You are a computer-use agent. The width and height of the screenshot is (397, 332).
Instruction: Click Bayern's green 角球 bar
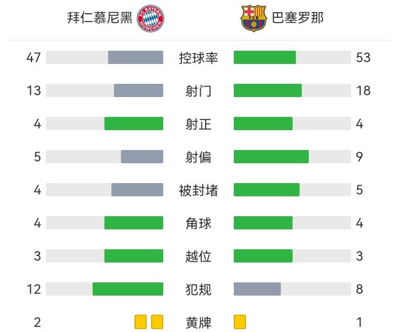[134, 223]
